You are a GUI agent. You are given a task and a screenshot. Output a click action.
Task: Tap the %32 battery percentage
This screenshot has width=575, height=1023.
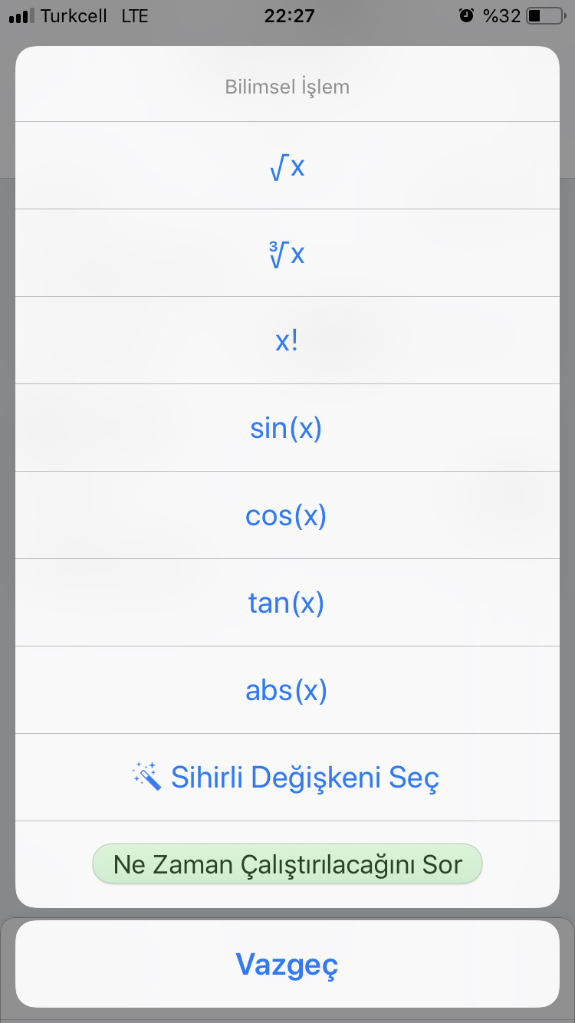[501, 15]
